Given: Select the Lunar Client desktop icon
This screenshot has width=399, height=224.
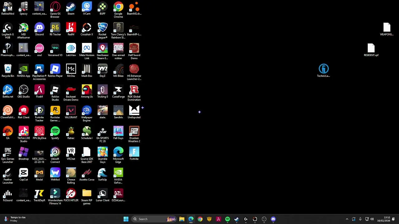Looking at the screenshot, I should [x=103, y=195].
